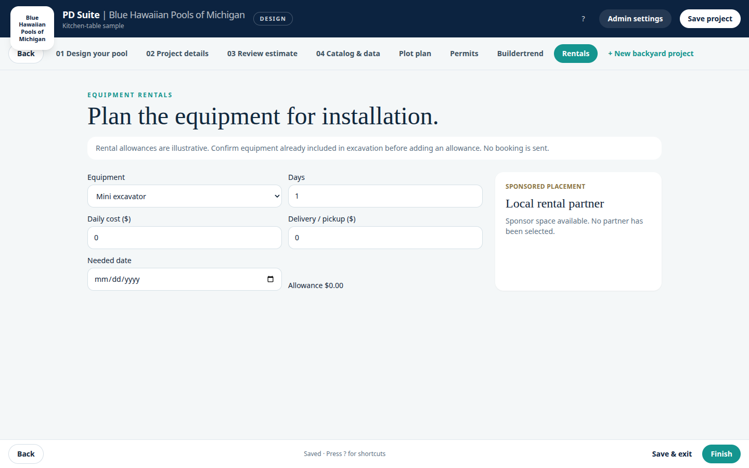Click the EQUIPMENT RENTALS section label
749x468 pixels.
tap(130, 95)
